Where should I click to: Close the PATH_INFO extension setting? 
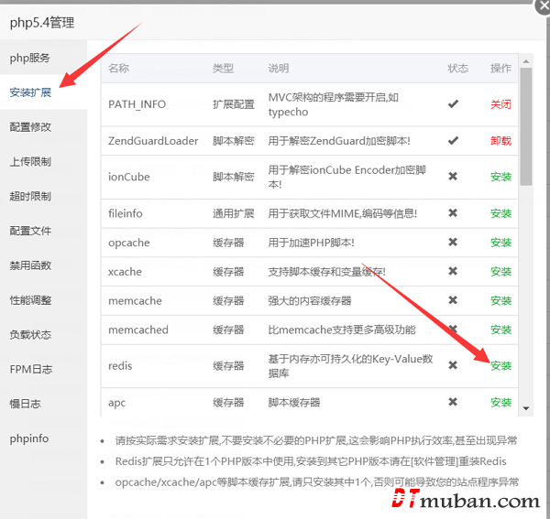point(500,104)
